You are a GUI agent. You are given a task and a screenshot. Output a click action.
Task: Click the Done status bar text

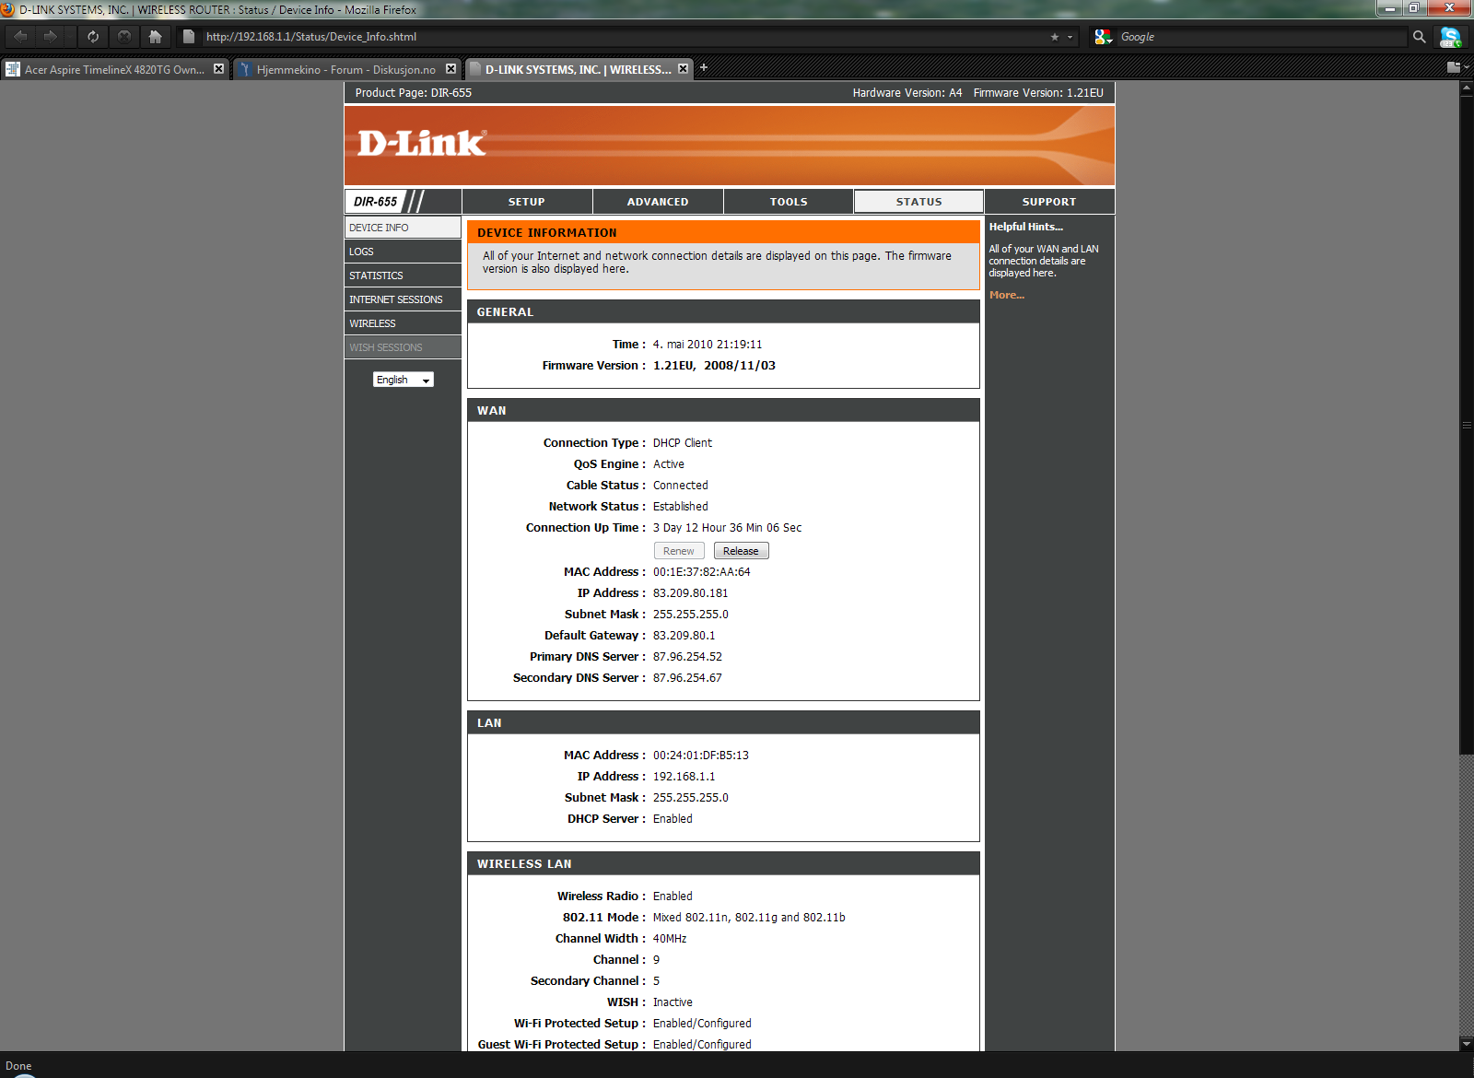tap(18, 1066)
